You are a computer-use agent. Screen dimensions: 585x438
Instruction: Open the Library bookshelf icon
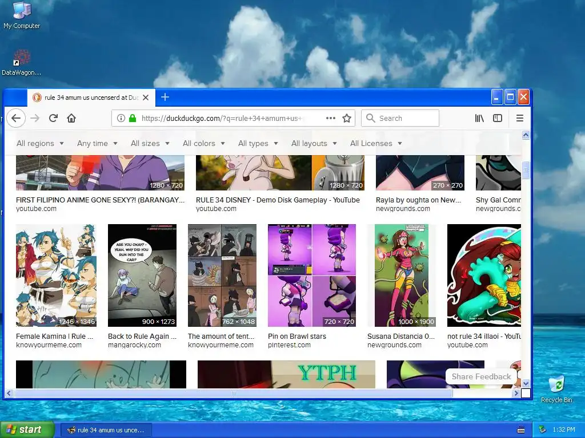click(479, 119)
